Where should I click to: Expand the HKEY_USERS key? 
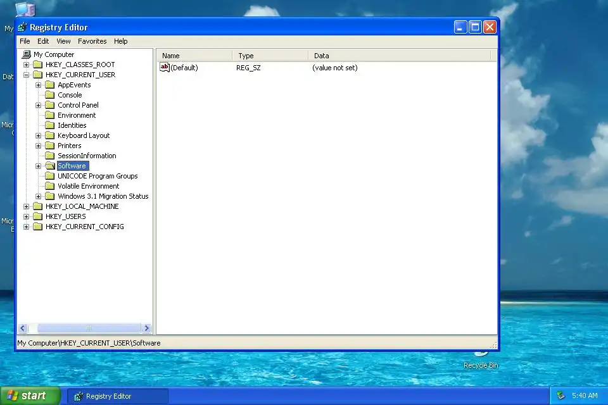(x=27, y=216)
